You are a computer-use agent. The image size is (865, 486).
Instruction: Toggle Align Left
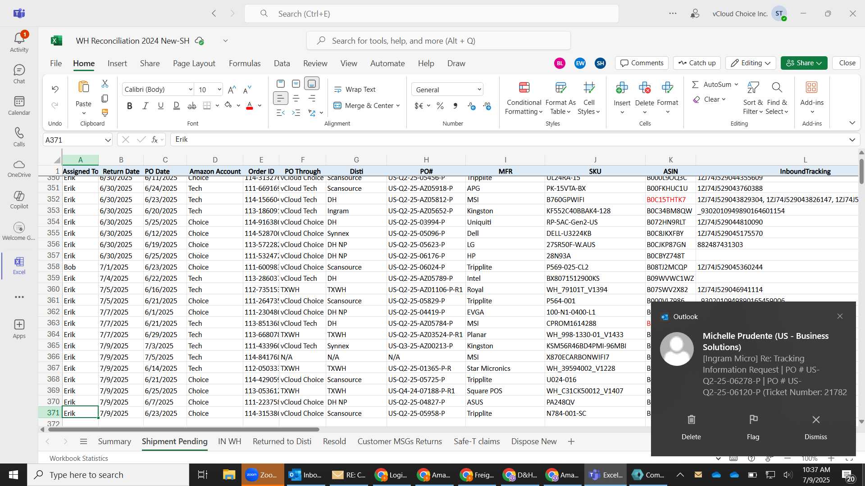click(281, 98)
